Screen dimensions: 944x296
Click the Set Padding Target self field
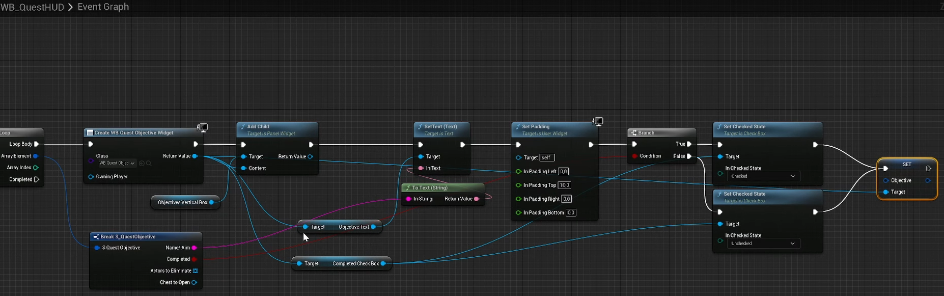coord(547,157)
